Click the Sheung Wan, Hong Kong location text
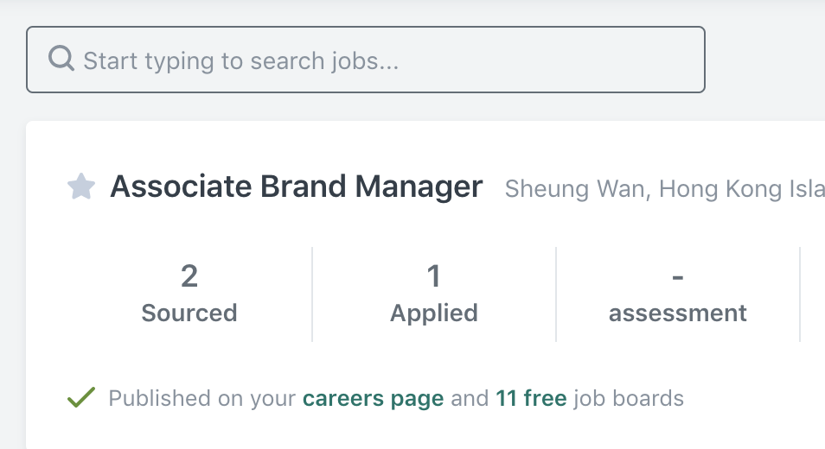Image resolution: width=825 pixels, height=449 pixels. [x=664, y=188]
